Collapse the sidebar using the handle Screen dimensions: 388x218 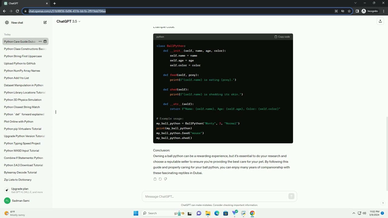point(56,112)
